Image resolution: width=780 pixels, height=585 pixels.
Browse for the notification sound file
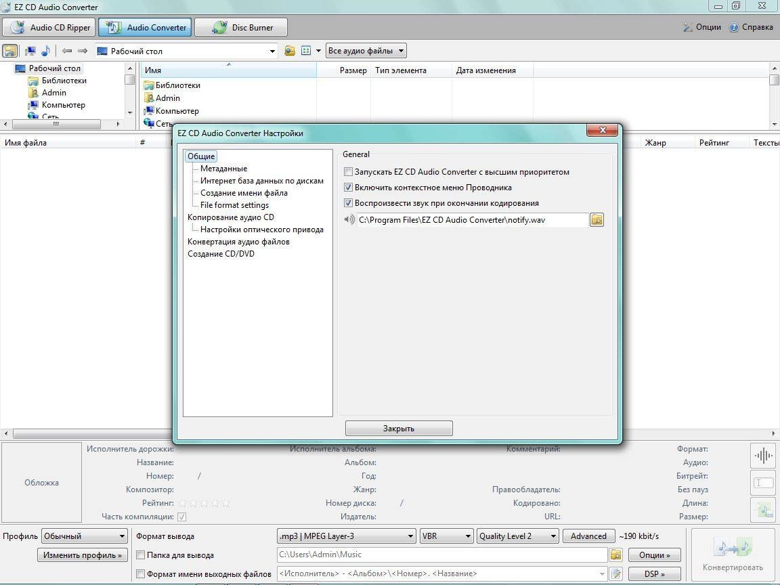(597, 220)
